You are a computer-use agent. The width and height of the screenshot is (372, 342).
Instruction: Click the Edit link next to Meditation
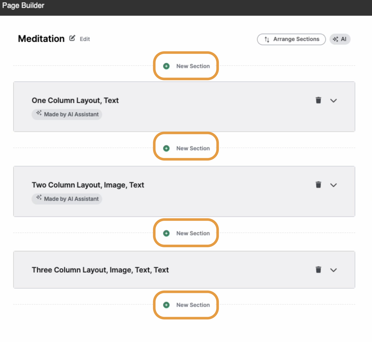tap(85, 39)
